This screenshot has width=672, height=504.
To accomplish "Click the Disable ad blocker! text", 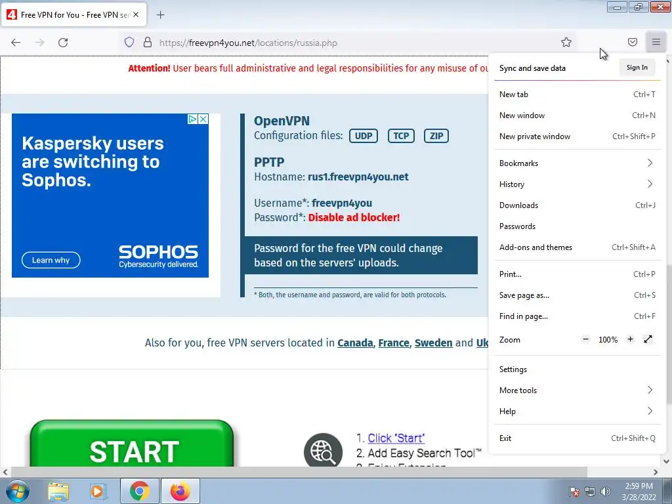I will coord(354,217).
